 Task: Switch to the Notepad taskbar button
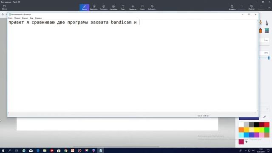(x=101, y=150)
